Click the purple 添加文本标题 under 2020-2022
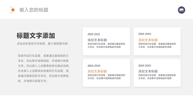Viewport: 193px width, 108px height. 97,40
